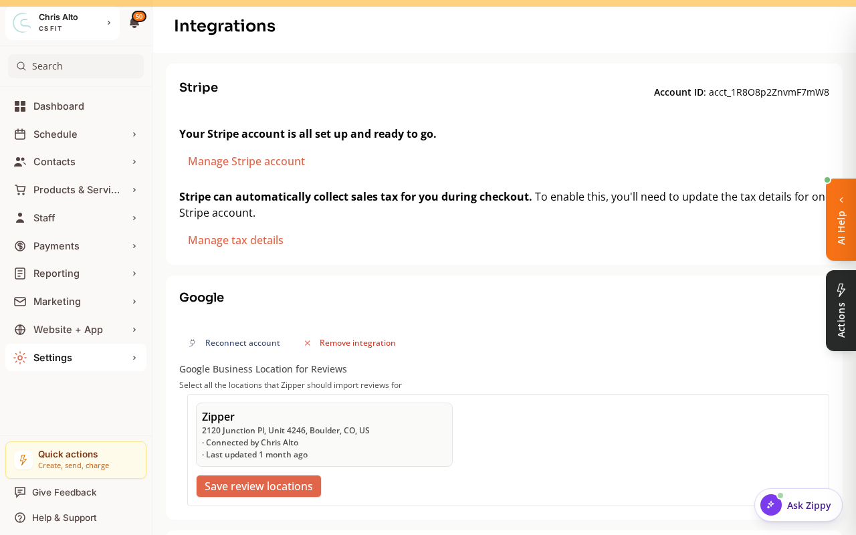
Task: Open the Actions side tab
Action: pos(841,310)
